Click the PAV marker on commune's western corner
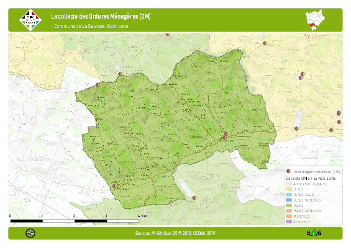Viewport: 351px width, 248px height. [x=98, y=85]
